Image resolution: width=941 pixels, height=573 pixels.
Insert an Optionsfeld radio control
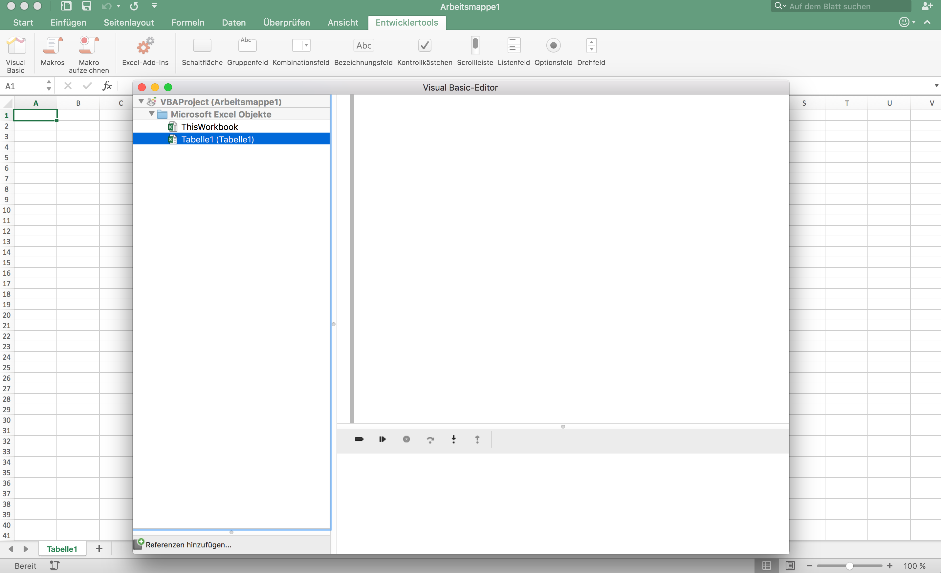coord(553,46)
